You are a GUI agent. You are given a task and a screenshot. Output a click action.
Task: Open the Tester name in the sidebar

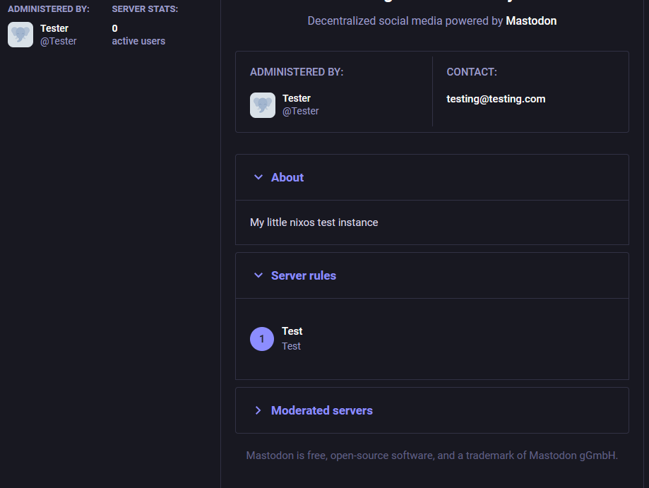click(54, 28)
